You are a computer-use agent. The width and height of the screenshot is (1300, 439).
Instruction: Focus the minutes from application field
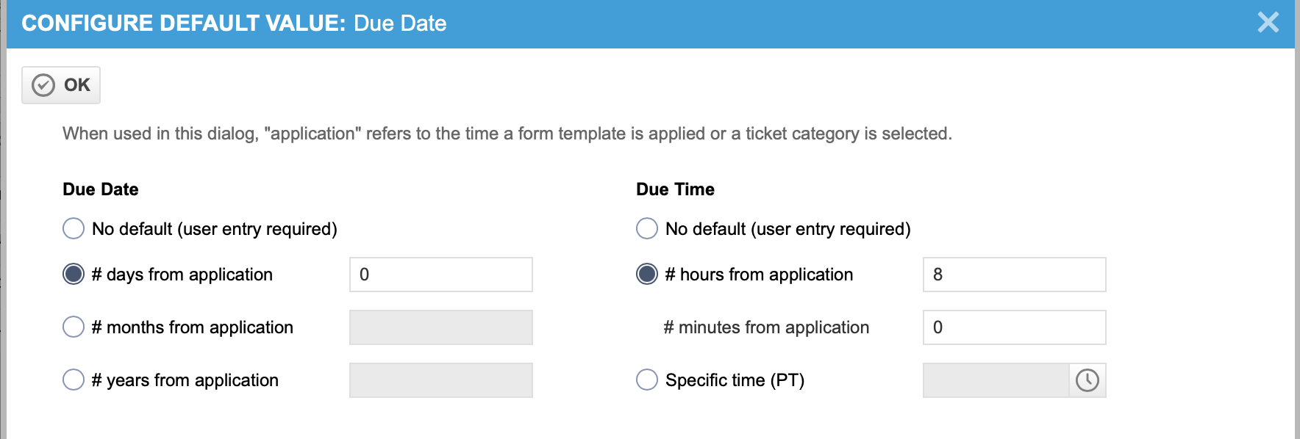pos(1015,327)
